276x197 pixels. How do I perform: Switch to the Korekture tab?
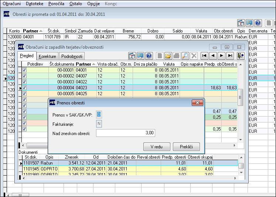(48, 56)
